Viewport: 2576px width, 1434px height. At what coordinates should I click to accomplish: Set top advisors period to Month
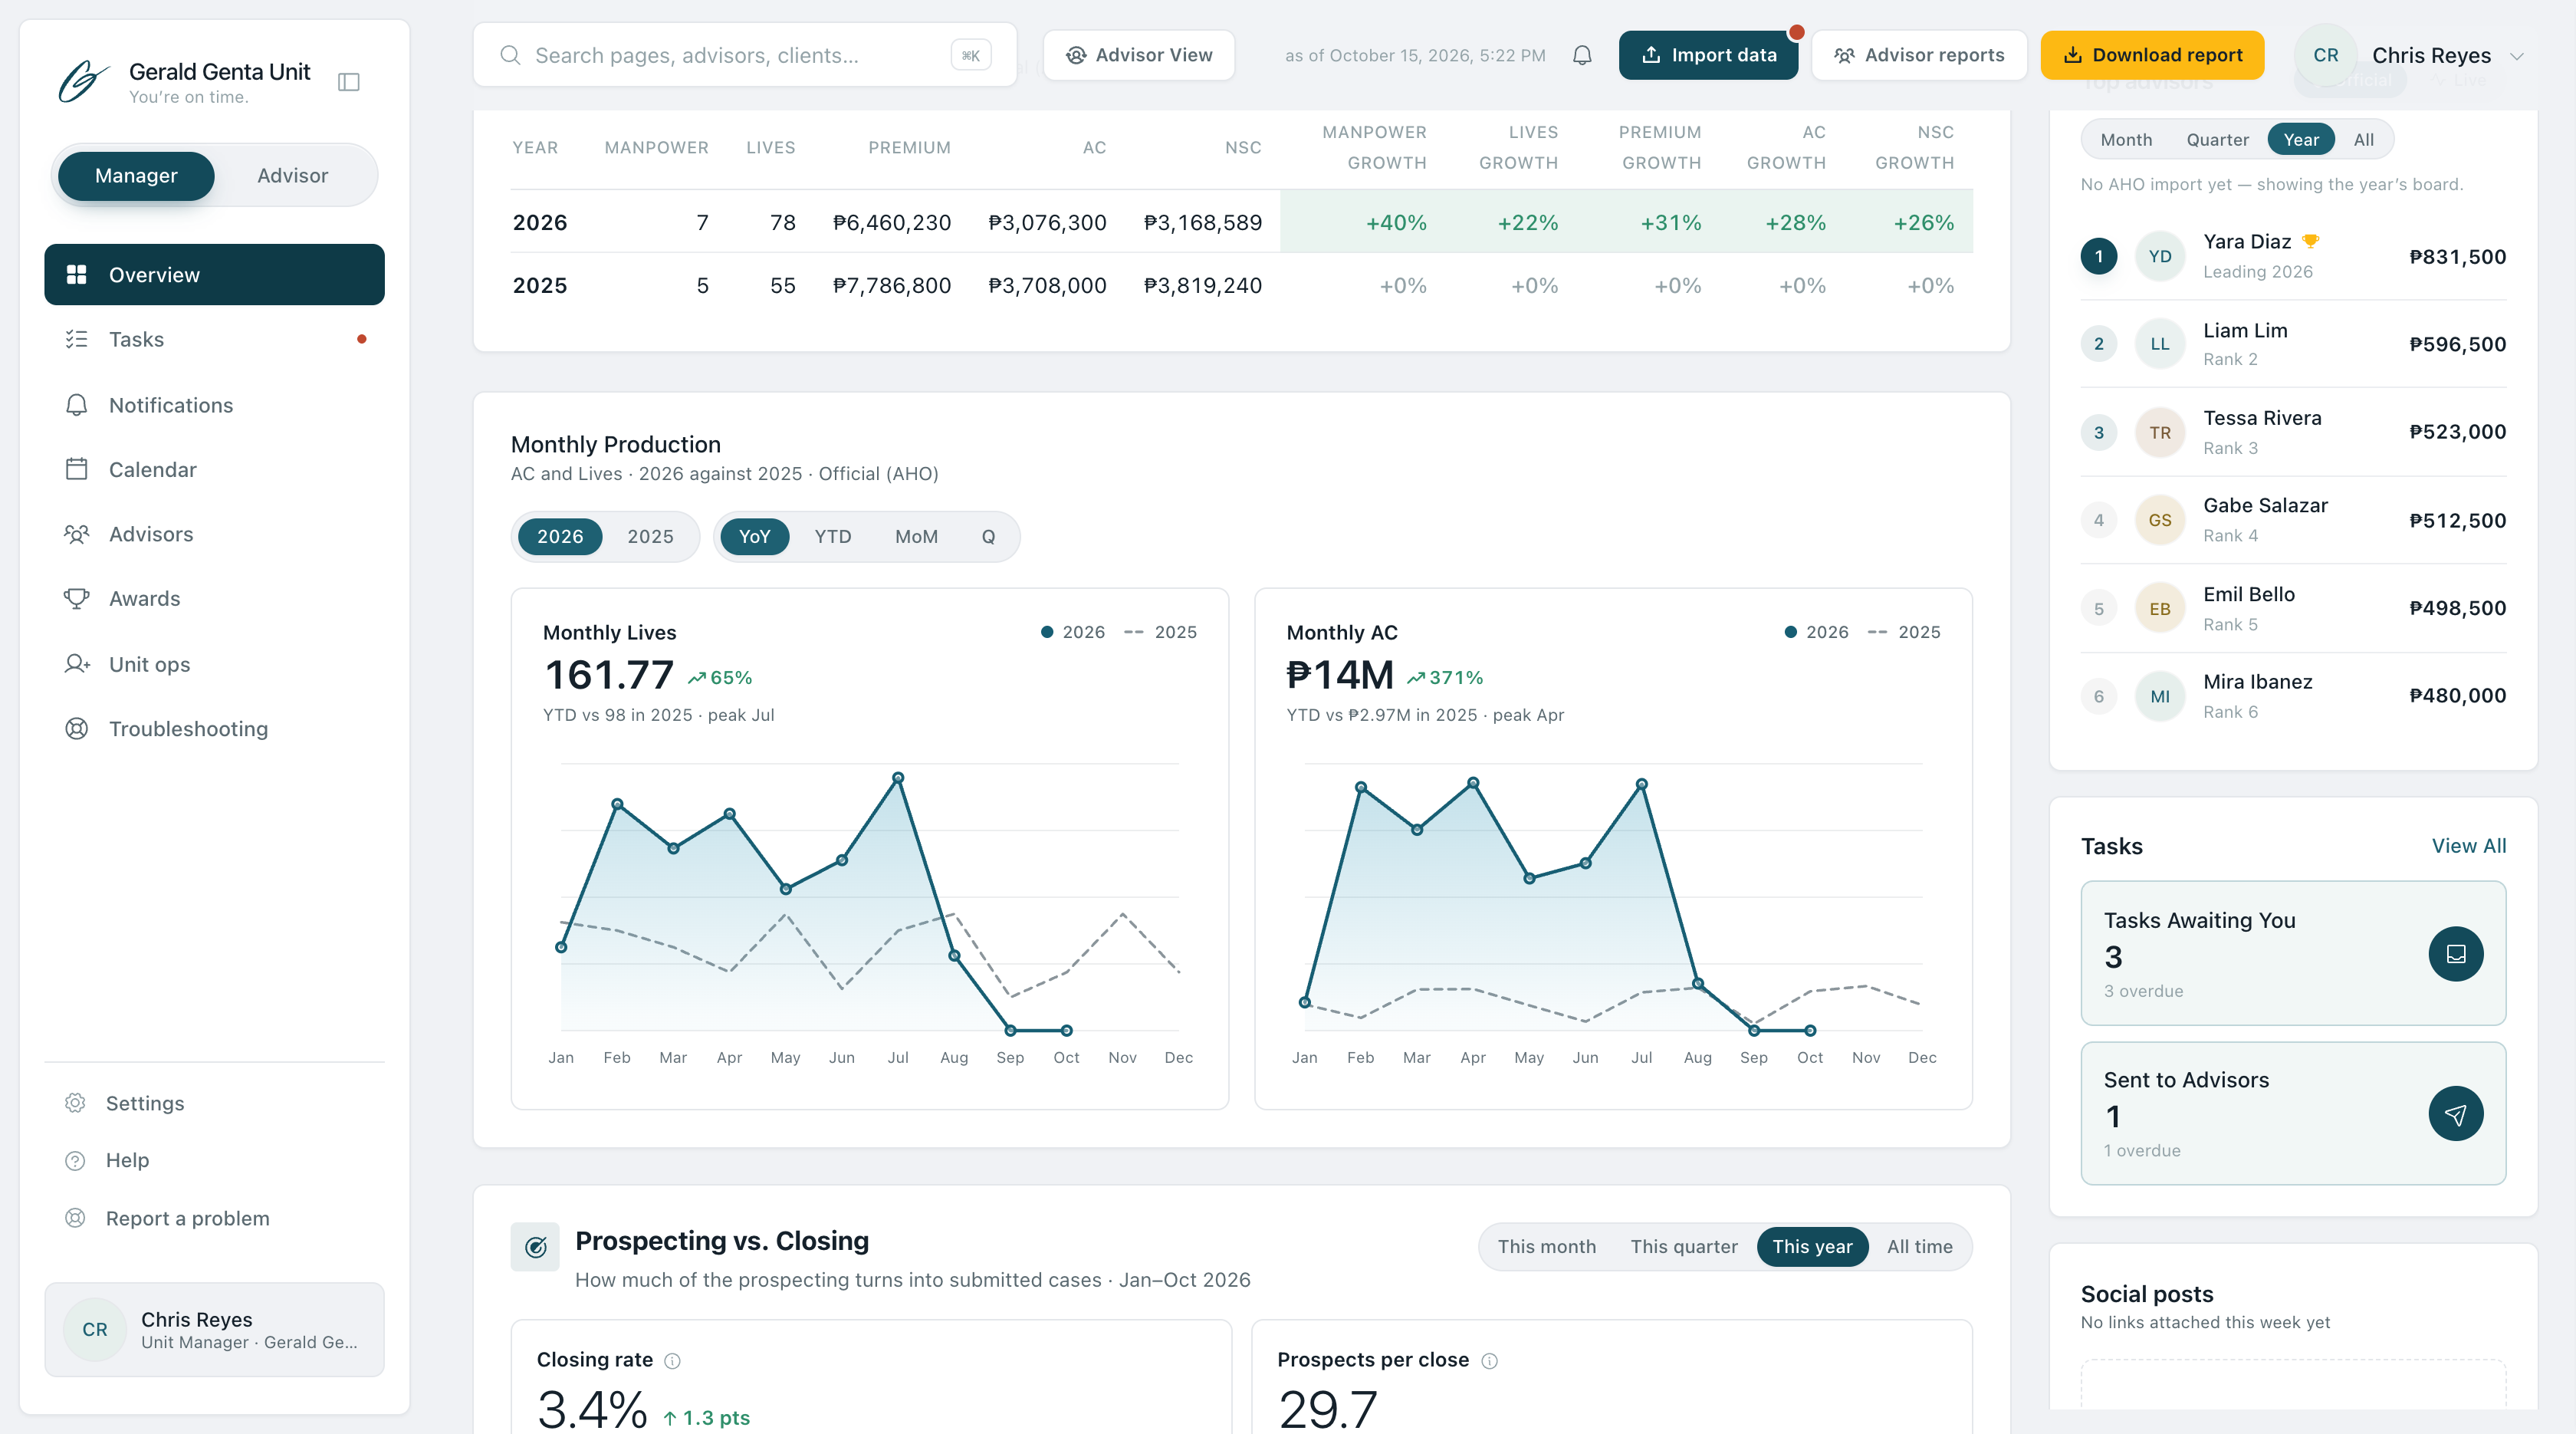pos(2126,139)
